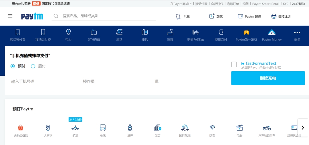Viewport: 309px width, 145px height.
Task: Open 总线 bus icon
Action: (x=103, y=128)
